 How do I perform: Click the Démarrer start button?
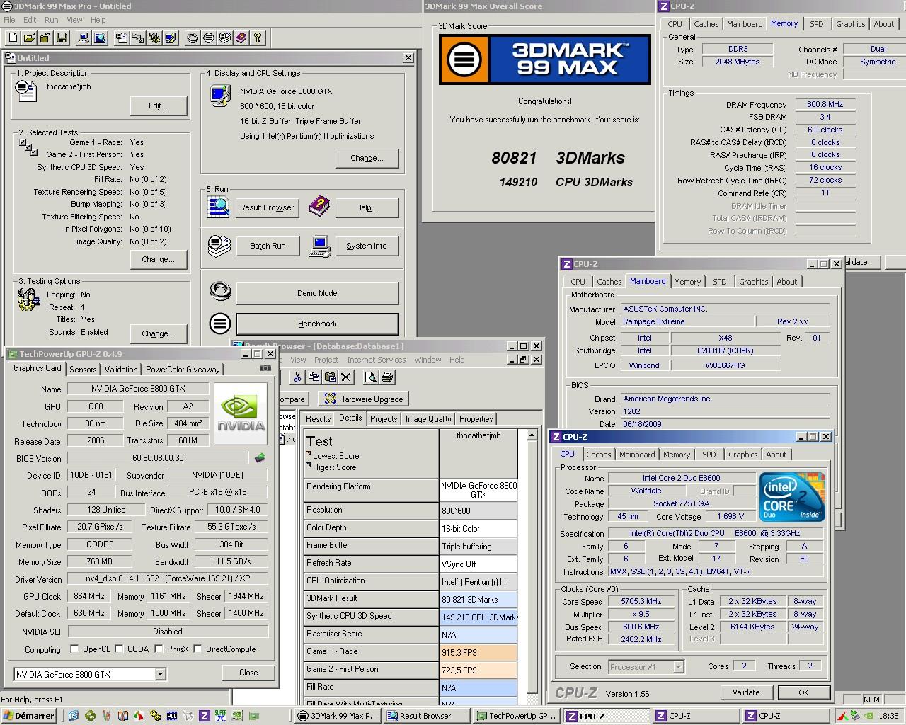pos(29,716)
